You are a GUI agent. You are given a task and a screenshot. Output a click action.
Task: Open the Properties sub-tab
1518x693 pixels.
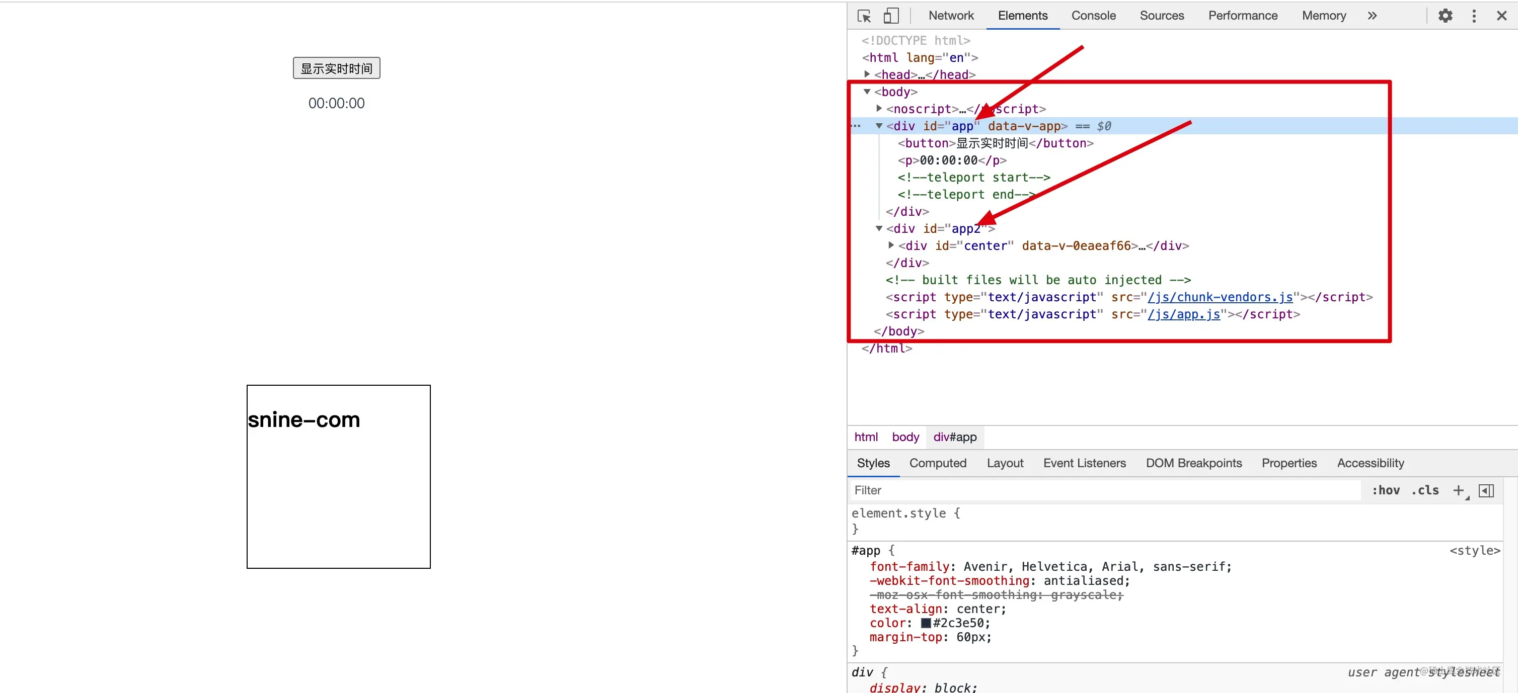tap(1289, 463)
